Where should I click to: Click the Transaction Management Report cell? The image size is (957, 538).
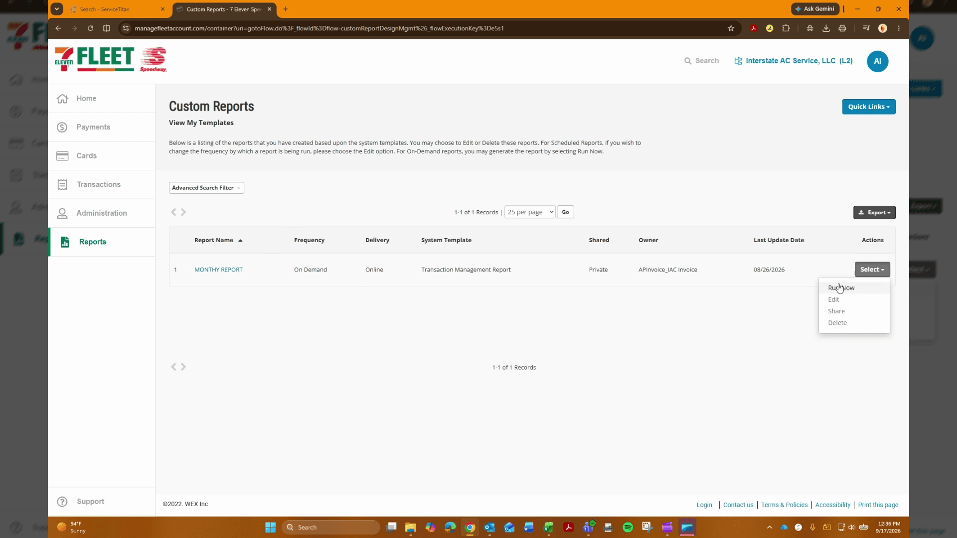coord(466,269)
